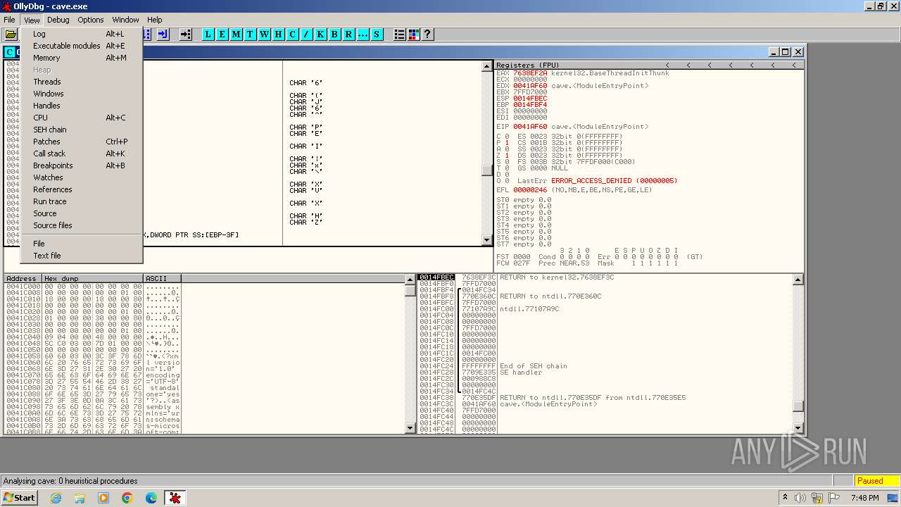Open Options menu in menu bar
901x507 pixels.
click(91, 20)
